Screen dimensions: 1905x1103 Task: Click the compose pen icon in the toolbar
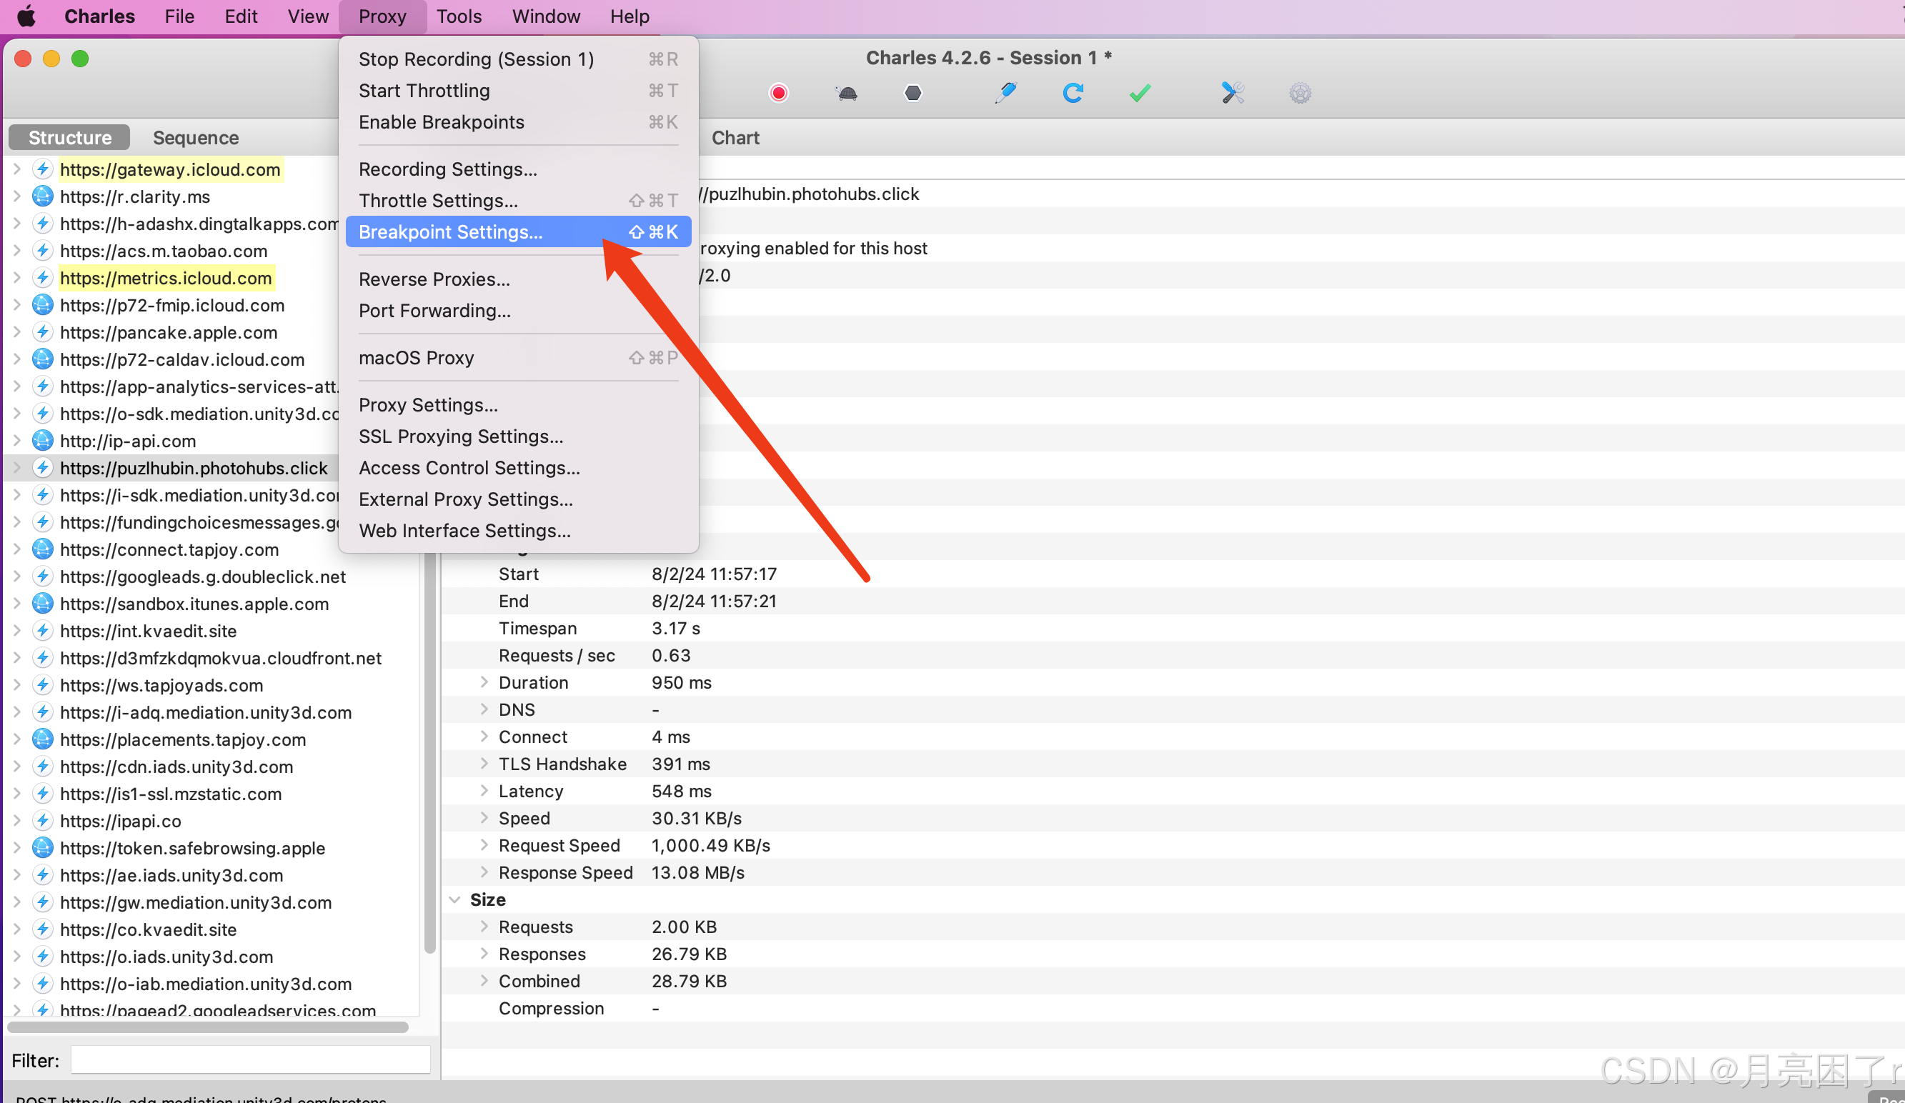[x=1005, y=93]
